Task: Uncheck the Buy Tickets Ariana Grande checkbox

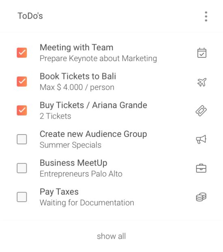Action: (22, 110)
